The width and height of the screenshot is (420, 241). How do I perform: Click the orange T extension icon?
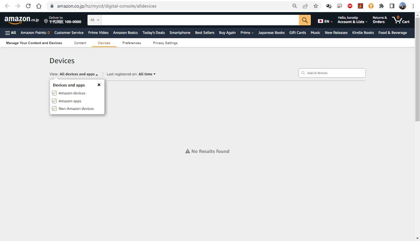point(371,6)
